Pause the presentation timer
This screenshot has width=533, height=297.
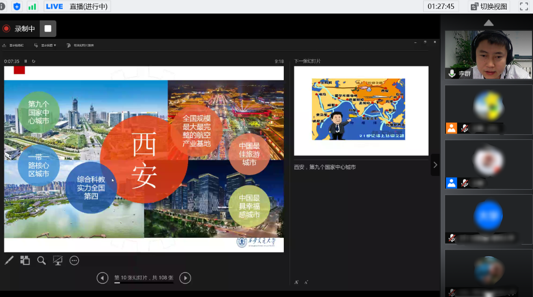click(x=26, y=61)
